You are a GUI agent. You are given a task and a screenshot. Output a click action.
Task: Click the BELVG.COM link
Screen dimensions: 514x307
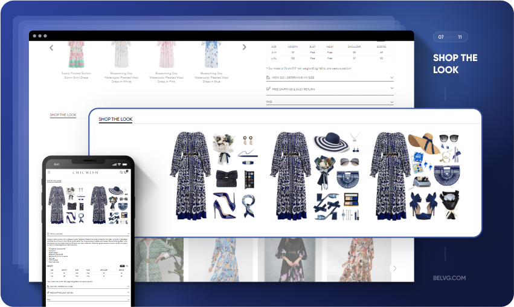pos(449,278)
